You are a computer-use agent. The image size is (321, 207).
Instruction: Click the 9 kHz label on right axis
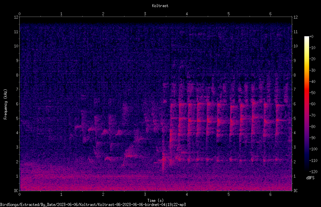point(294,61)
